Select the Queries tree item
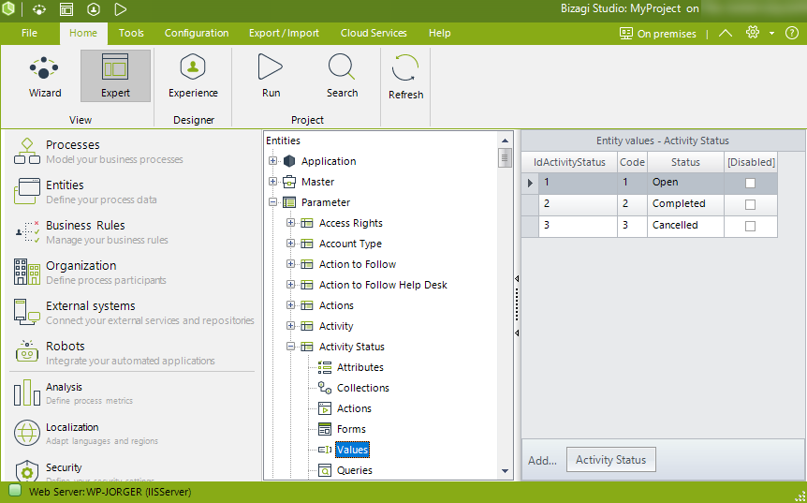The image size is (807, 503). tap(354, 470)
